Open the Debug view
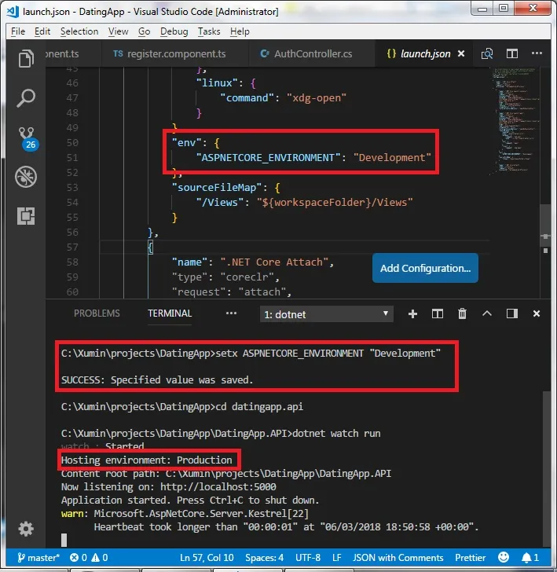The width and height of the screenshot is (557, 572). click(26, 177)
